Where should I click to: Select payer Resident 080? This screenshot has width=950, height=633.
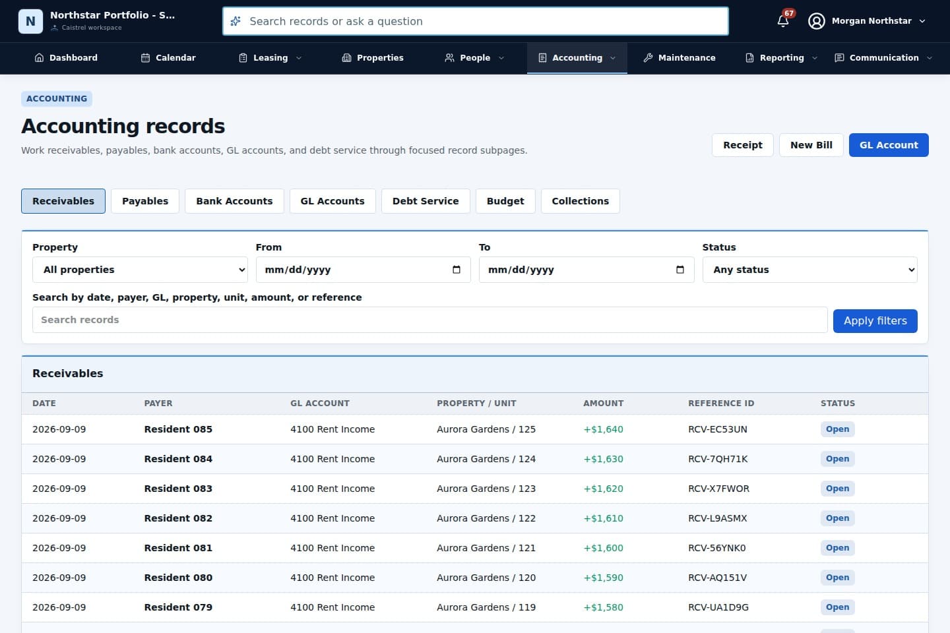tap(178, 578)
